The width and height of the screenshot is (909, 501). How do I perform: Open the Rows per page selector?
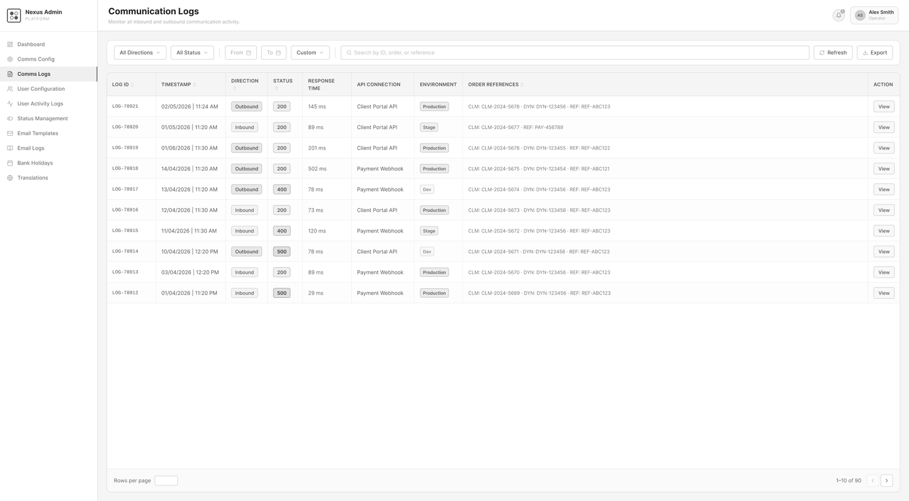166,481
